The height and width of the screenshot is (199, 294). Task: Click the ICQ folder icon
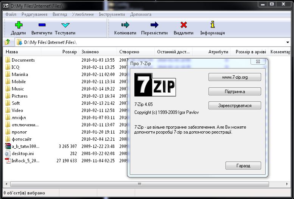coord(8,67)
